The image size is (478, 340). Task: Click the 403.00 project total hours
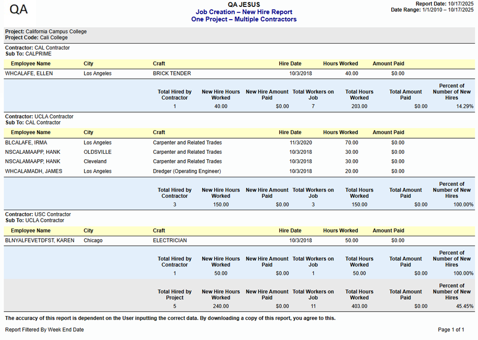pyautogui.click(x=359, y=306)
